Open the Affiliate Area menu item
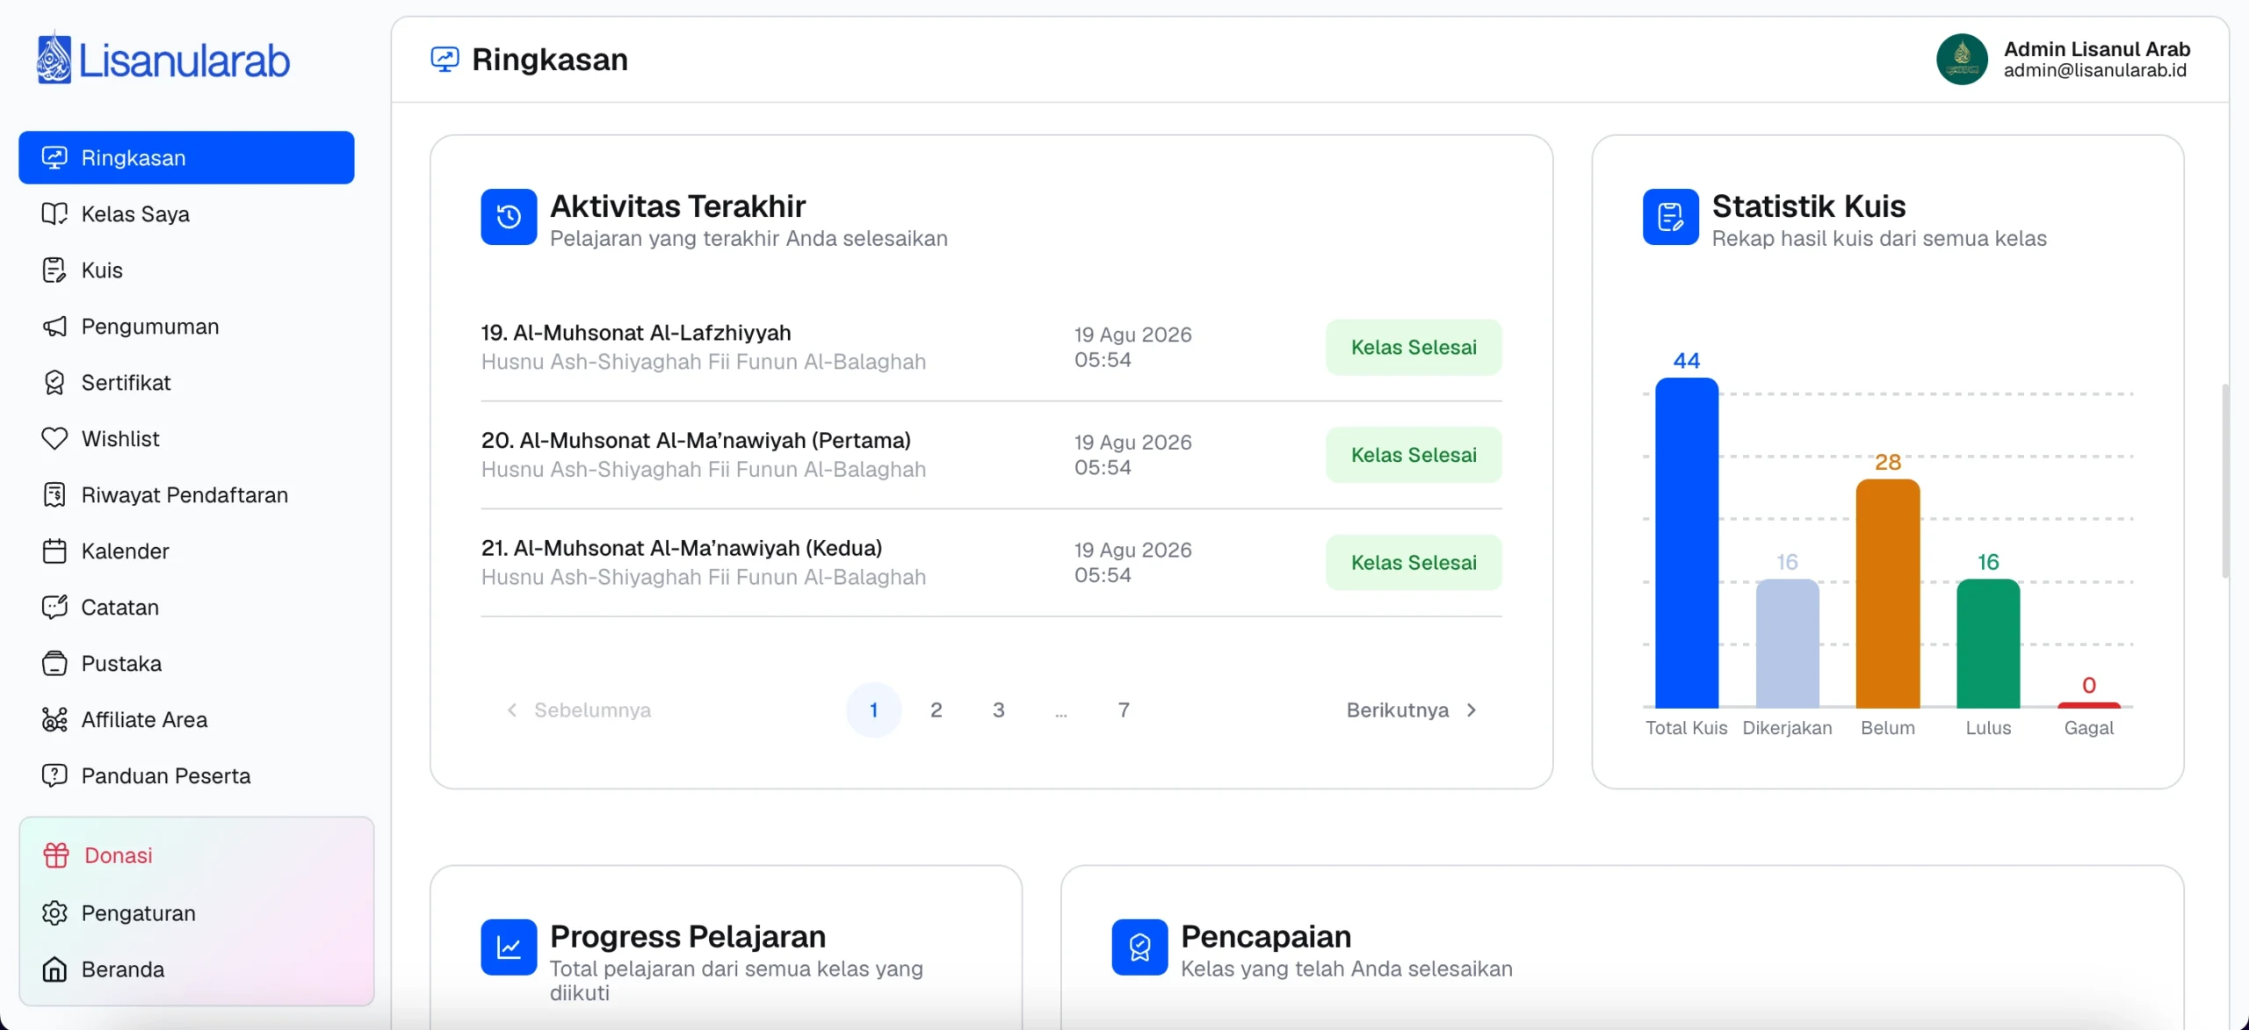The height and width of the screenshot is (1030, 2249). click(186, 719)
